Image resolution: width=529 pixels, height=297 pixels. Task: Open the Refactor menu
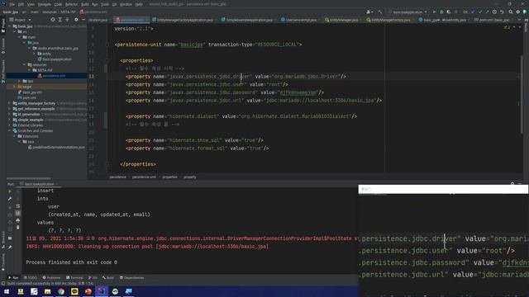pos(71,4)
